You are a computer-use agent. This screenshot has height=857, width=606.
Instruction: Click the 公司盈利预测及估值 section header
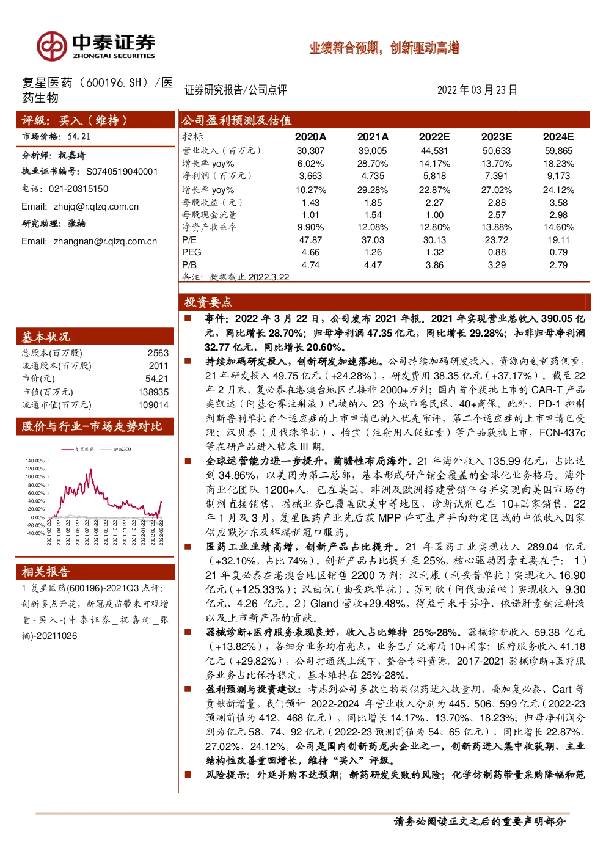click(x=384, y=120)
